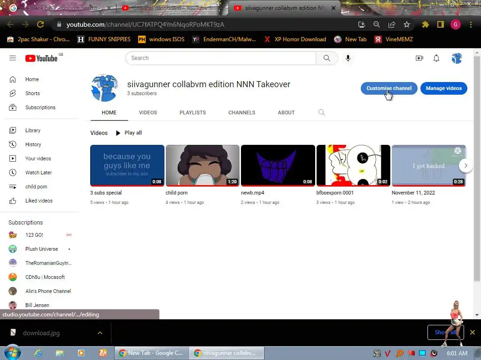Open Windows Explorer folder on taskbar
Image resolution: width=481 pixels, height=360 pixels.
(60, 353)
